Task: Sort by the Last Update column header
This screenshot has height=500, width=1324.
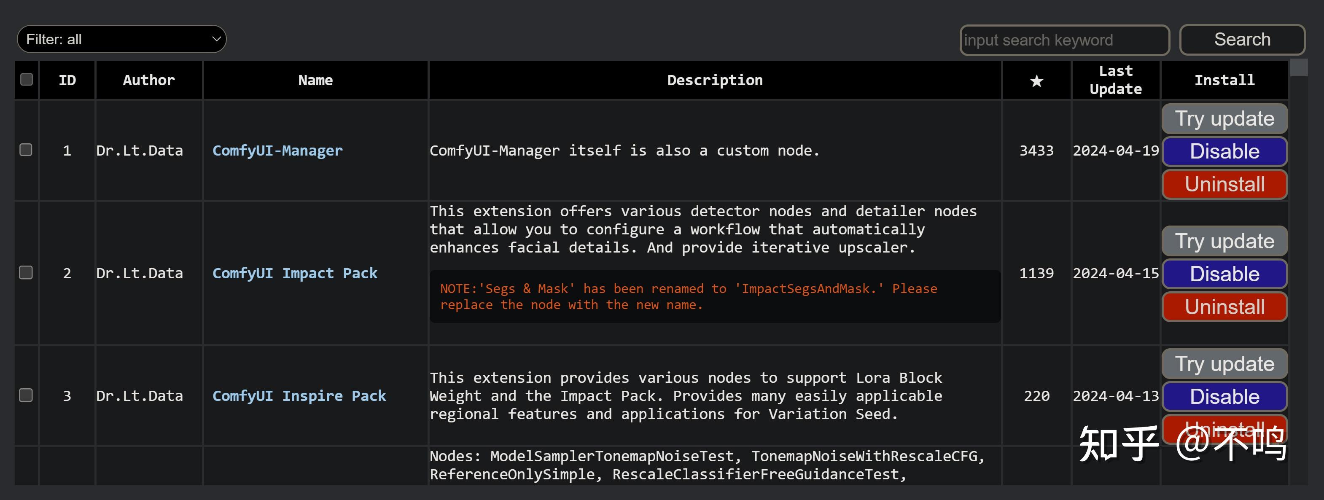Action: coord(1115,80)
